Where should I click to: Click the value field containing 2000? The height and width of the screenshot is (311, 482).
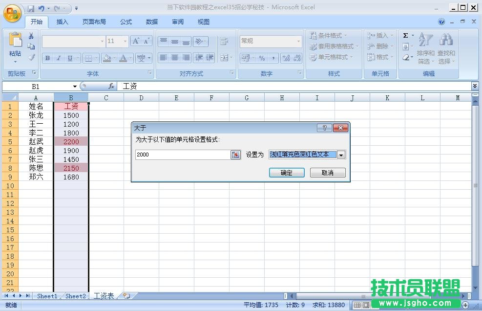pyautogui.click(x=181, y=155)
